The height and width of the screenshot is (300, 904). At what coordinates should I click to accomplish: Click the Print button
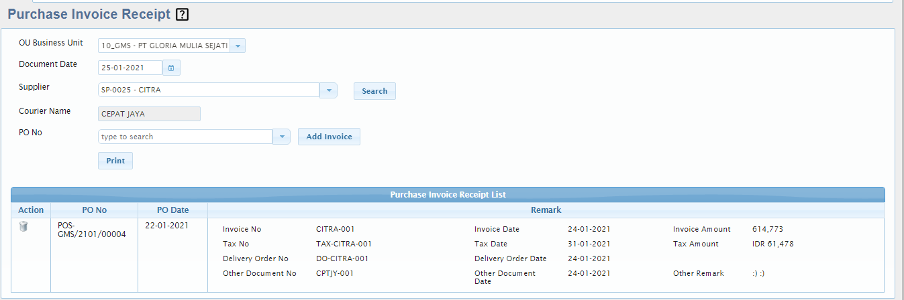(115, 161)
